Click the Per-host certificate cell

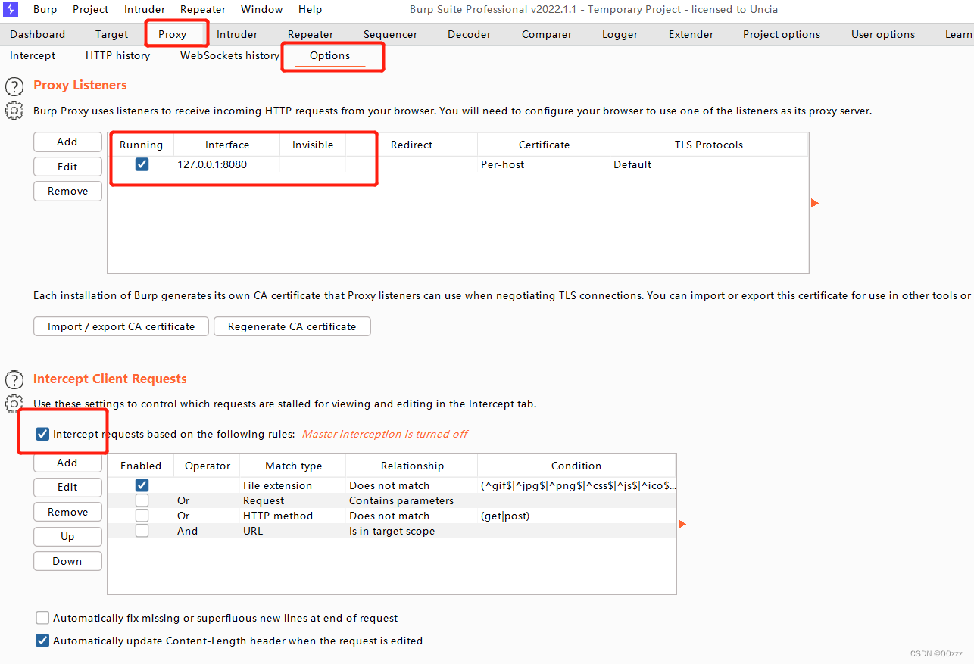coord(543,164)
